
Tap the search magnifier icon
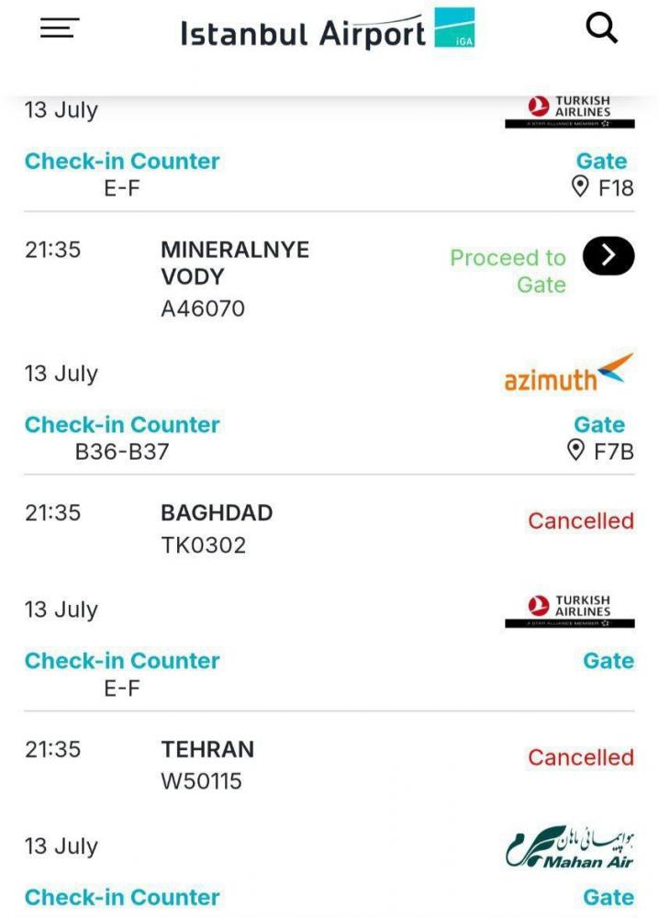[x=601, y=28]
